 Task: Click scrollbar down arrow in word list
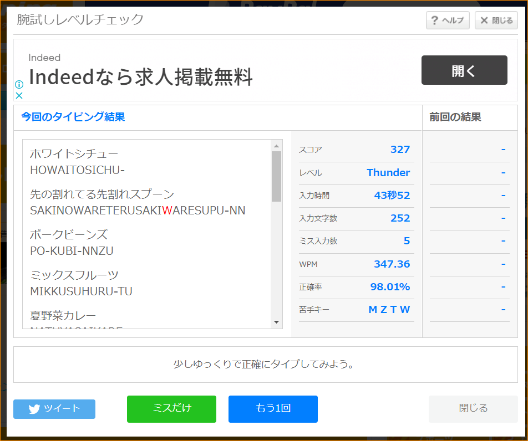point(276,322)
